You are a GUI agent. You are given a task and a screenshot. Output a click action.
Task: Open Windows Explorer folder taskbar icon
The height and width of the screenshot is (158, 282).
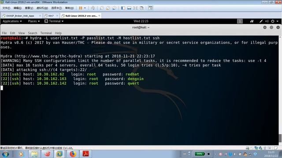pyautogui.click(x=34, y=154)
